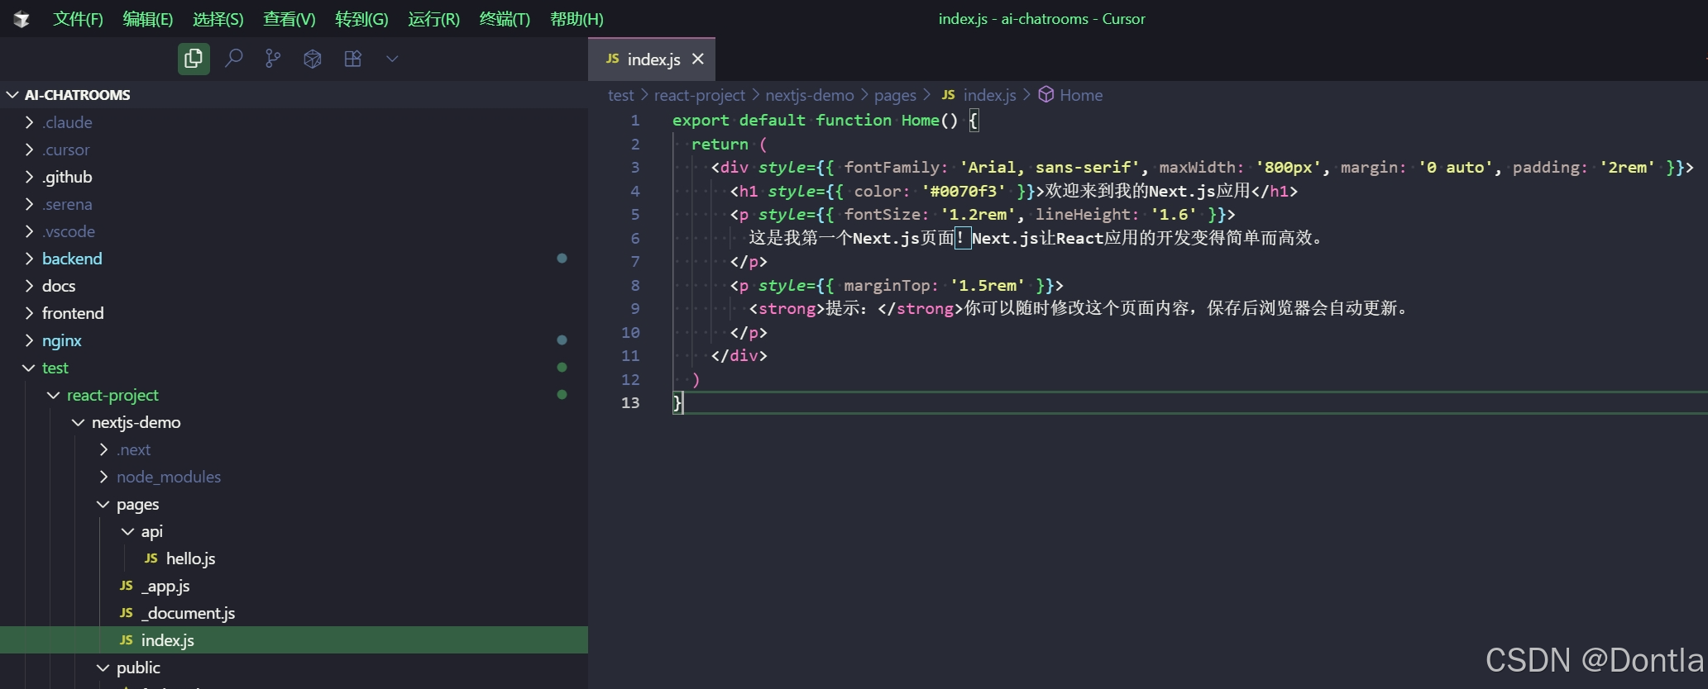Expand the node_modules folder

[x=294, y=477]
